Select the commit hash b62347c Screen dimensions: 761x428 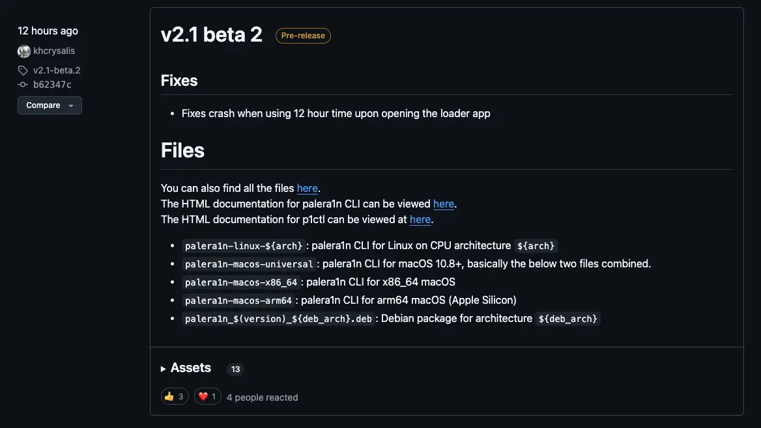[51, 84]
